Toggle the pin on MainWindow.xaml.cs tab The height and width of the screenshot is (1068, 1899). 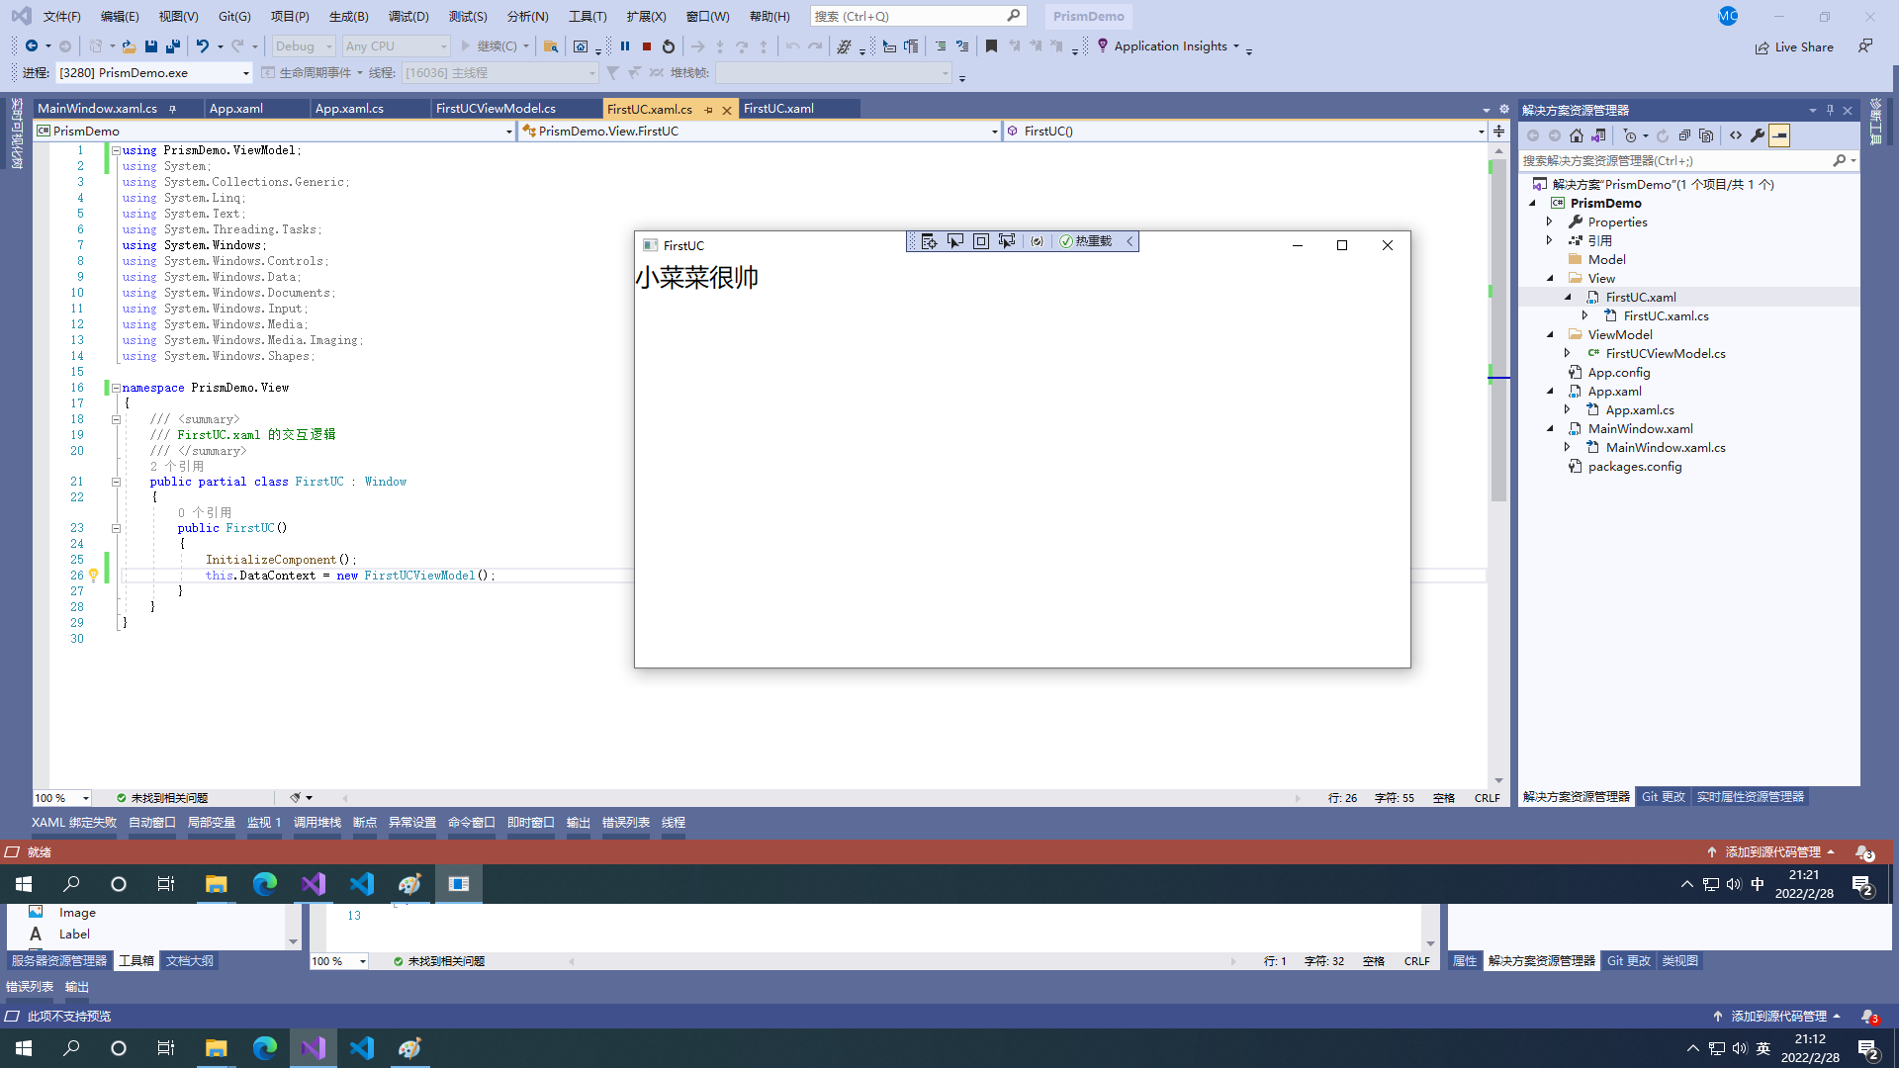tap(173, 109)
